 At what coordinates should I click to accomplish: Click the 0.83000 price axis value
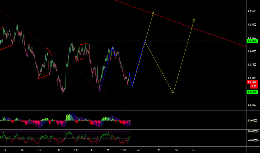pyautogui.click(x=252, y=78)
